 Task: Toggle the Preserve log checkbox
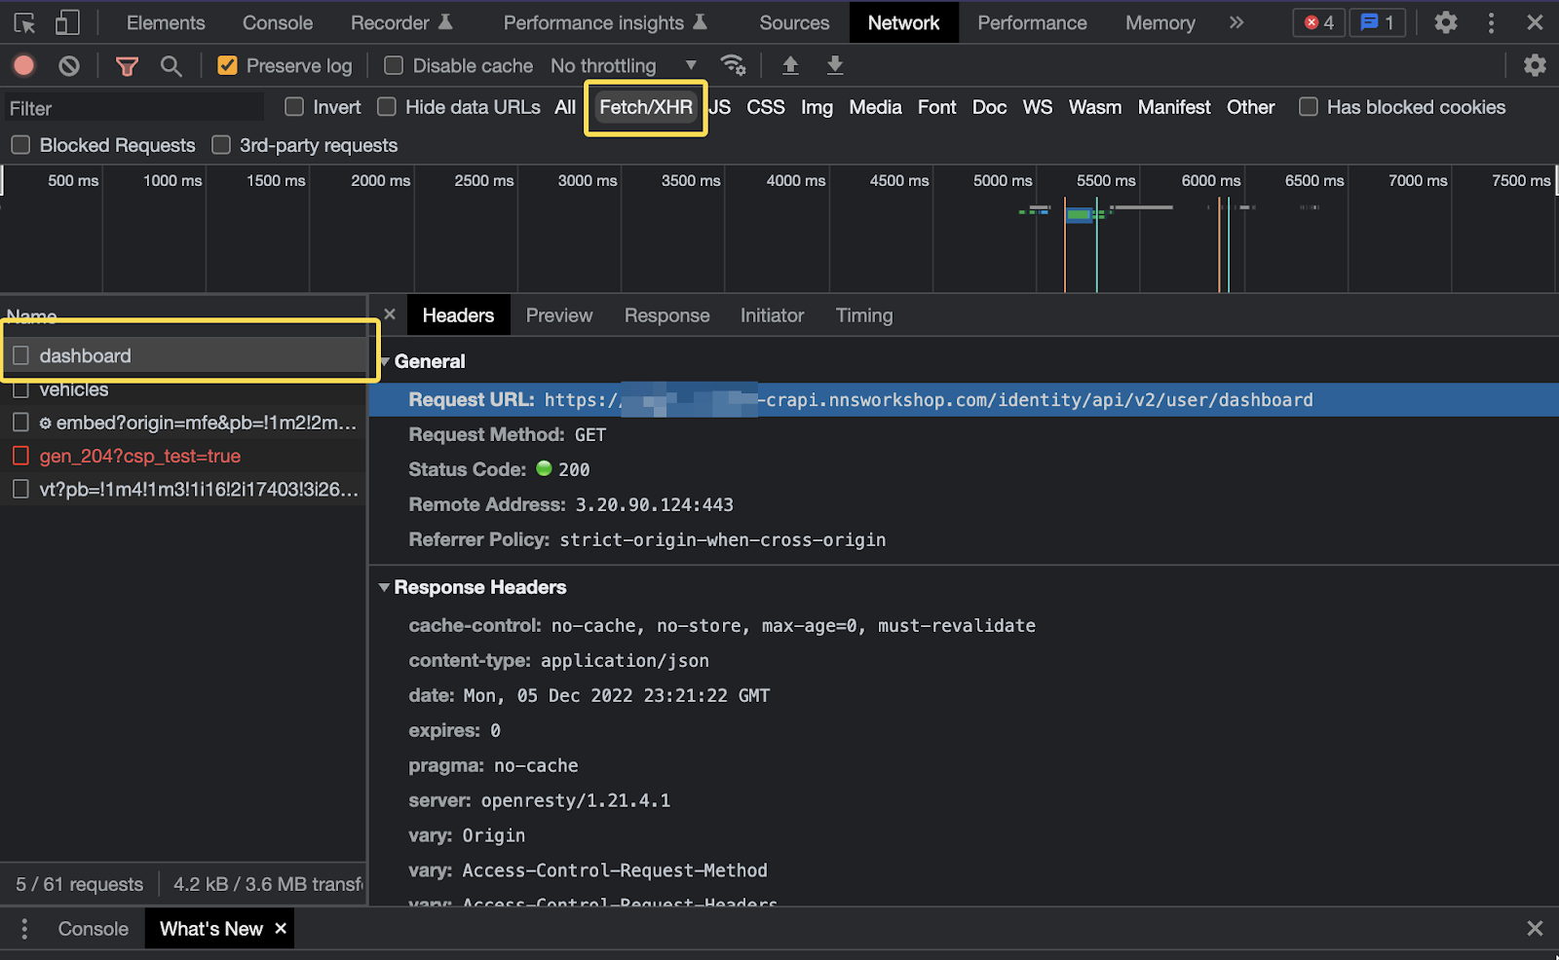227,65
